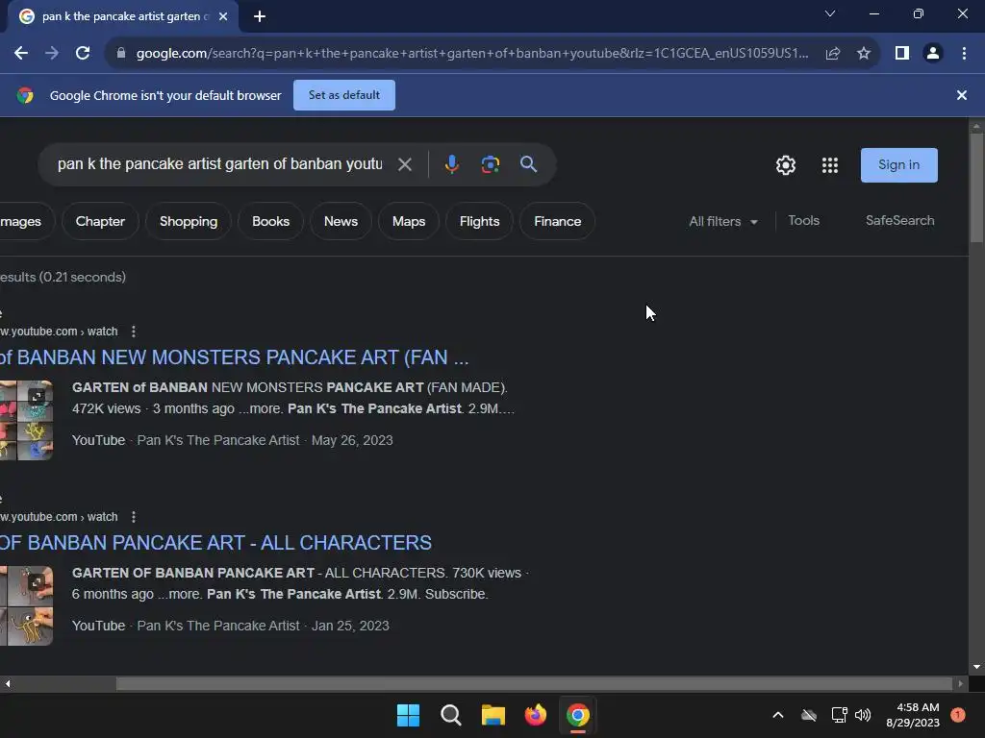Open more options for the ALL CHARACTERS result
This screenshot has height=738, width=985.
click(133, 517)
